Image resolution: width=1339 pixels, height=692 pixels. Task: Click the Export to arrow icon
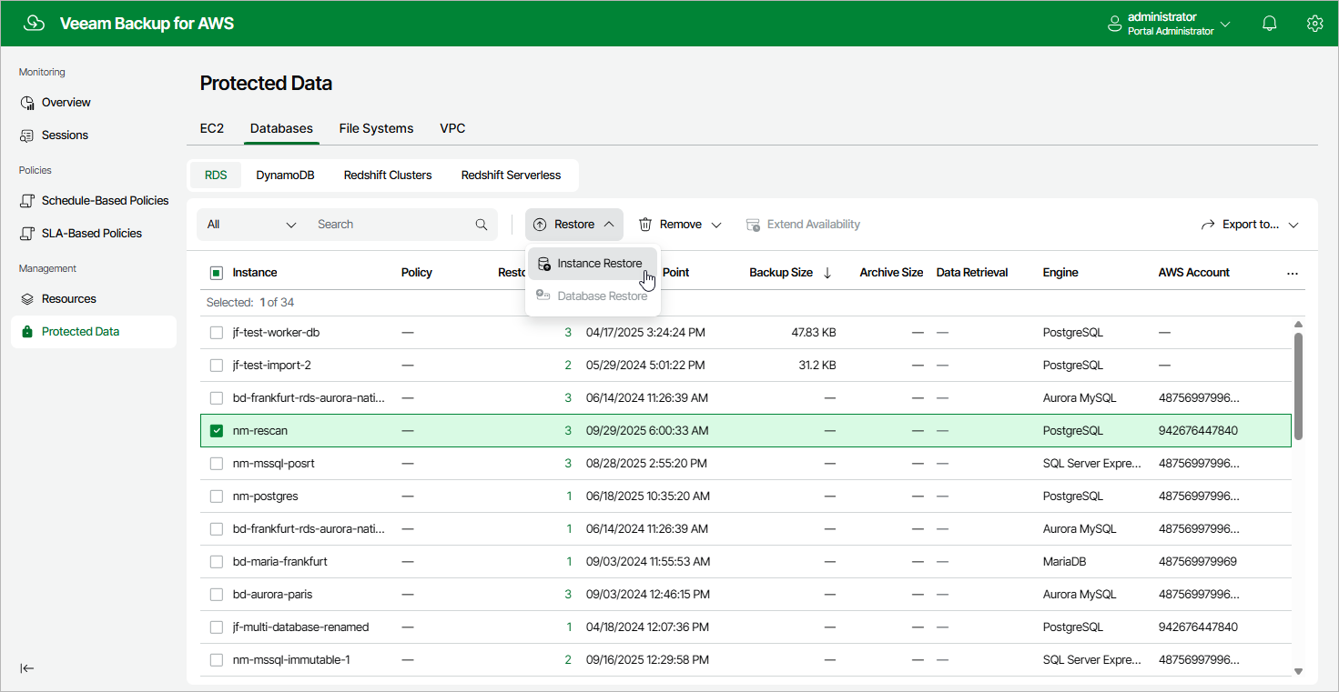coord(1209,225)
